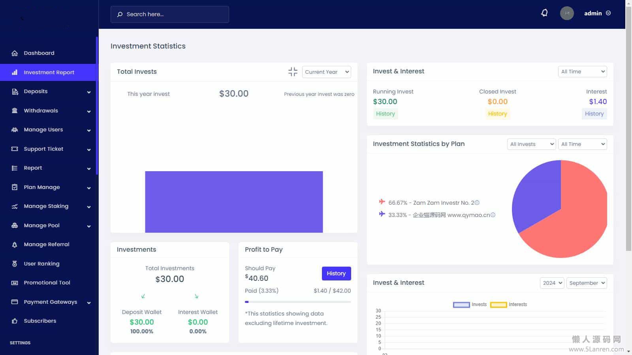Toggle the Invests legend in chart
This screenshot has height=355, width=632.
[461, 305]
